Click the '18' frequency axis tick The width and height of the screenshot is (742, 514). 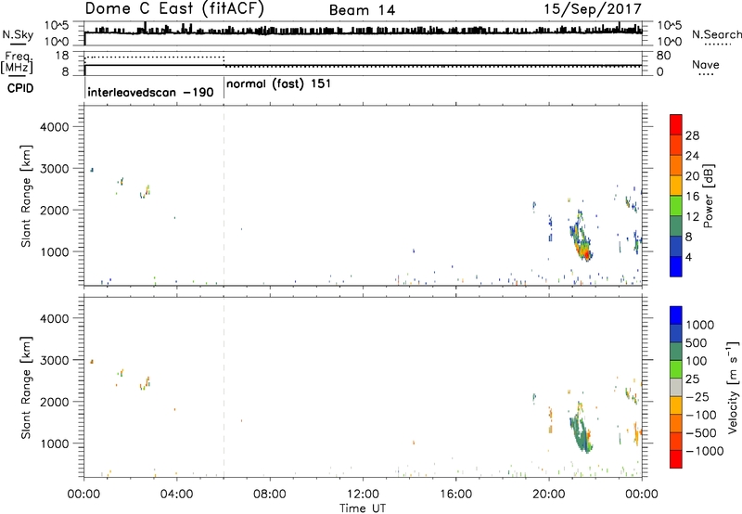pyautogui.click(x=62, y=56)
